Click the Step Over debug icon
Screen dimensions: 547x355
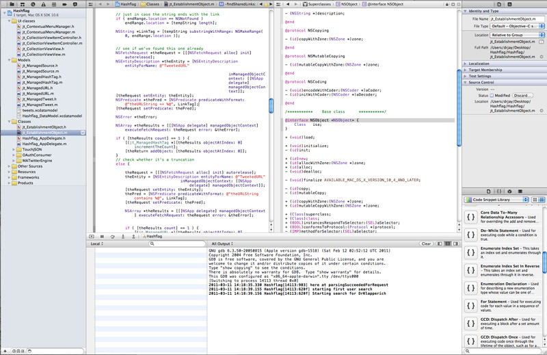[x=114, y=236]
